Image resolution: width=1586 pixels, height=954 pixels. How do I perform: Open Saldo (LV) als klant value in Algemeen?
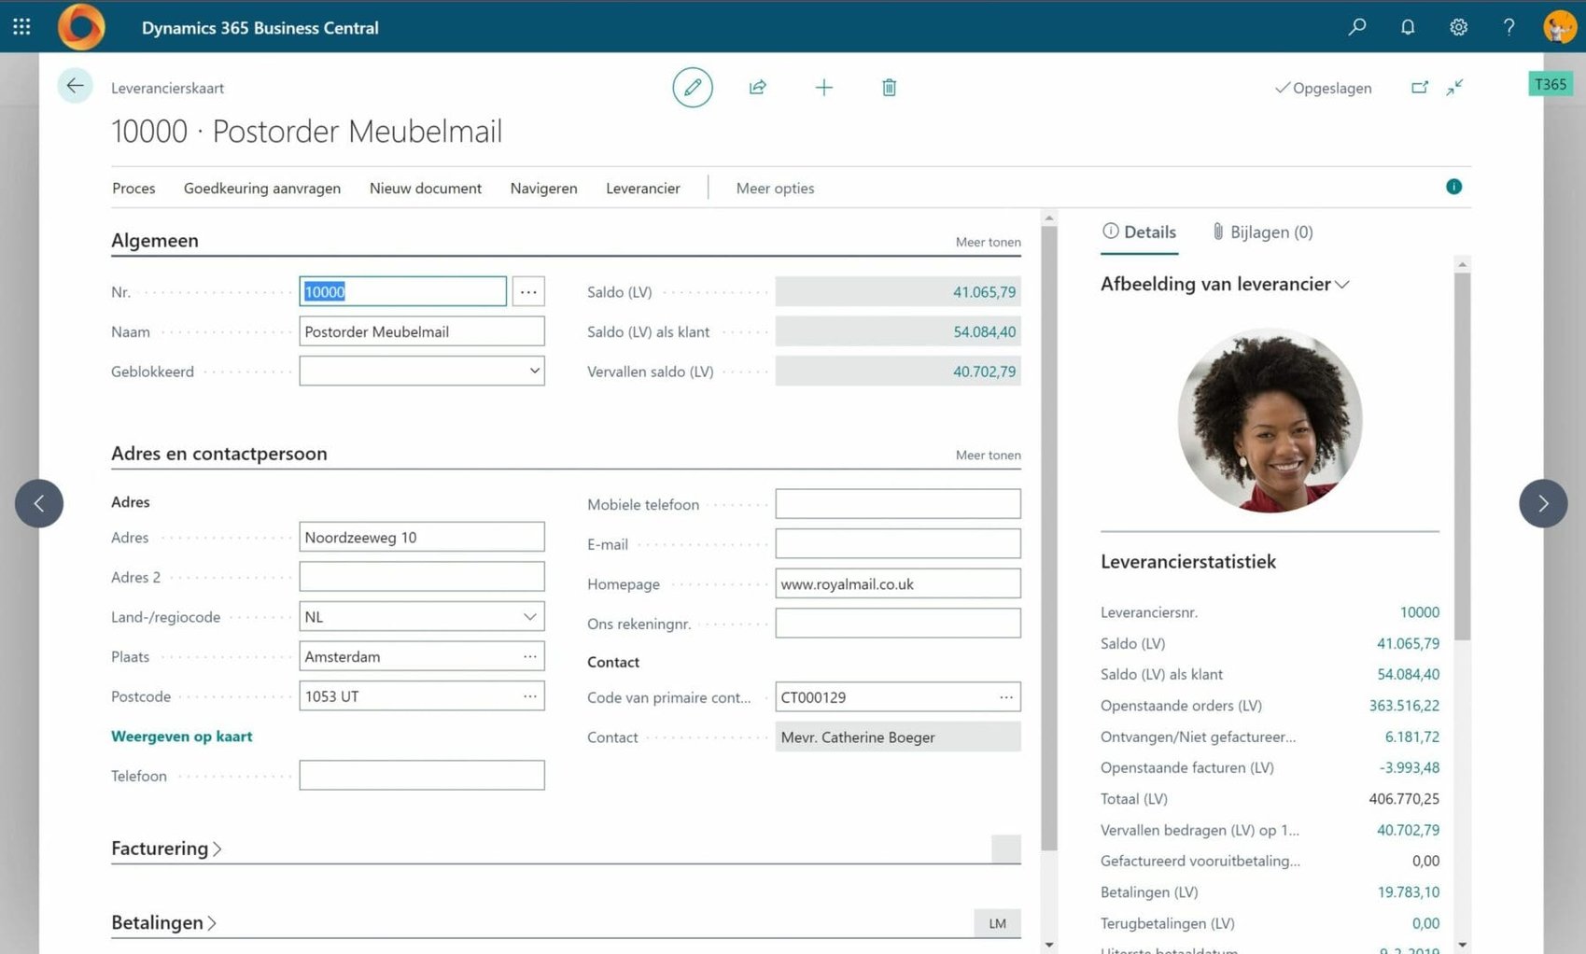(x=984, y=331)
